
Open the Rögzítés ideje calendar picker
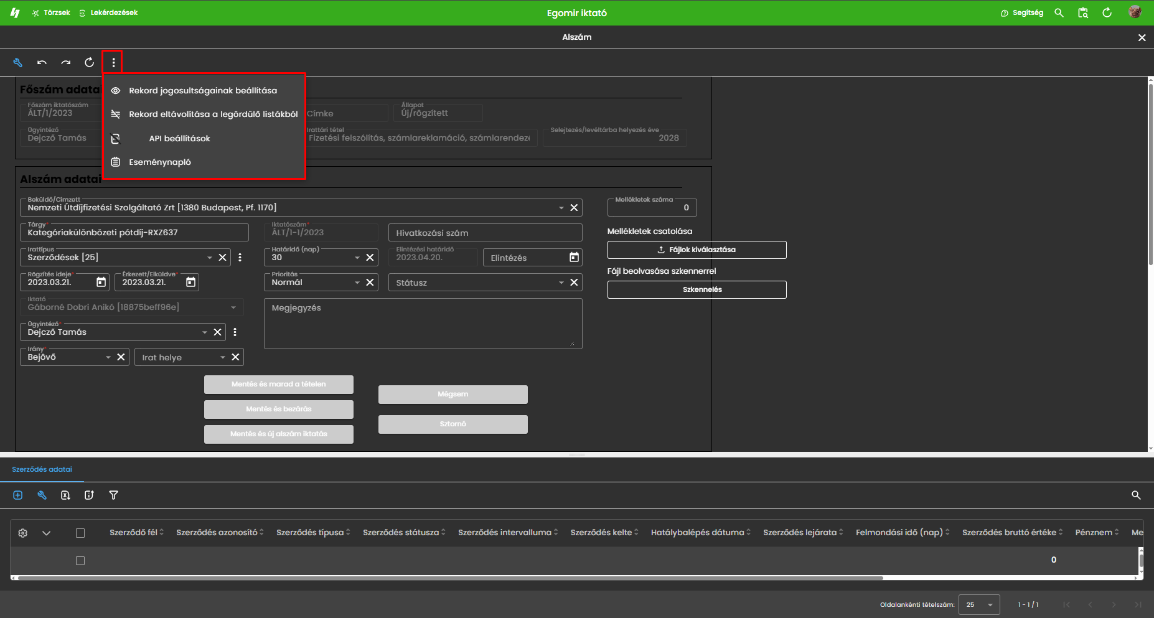coord(101,283)
